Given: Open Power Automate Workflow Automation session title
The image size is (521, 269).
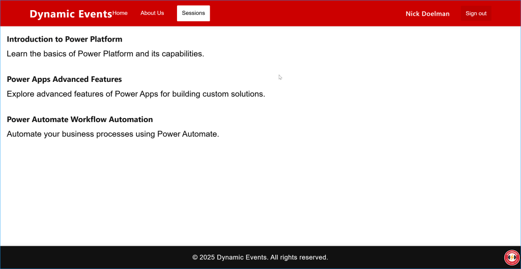Looking at the screenshot, I should (x=80, y=119).
